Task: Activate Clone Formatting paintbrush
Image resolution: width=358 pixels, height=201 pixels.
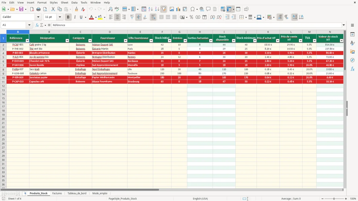Action: click(77, 9)
